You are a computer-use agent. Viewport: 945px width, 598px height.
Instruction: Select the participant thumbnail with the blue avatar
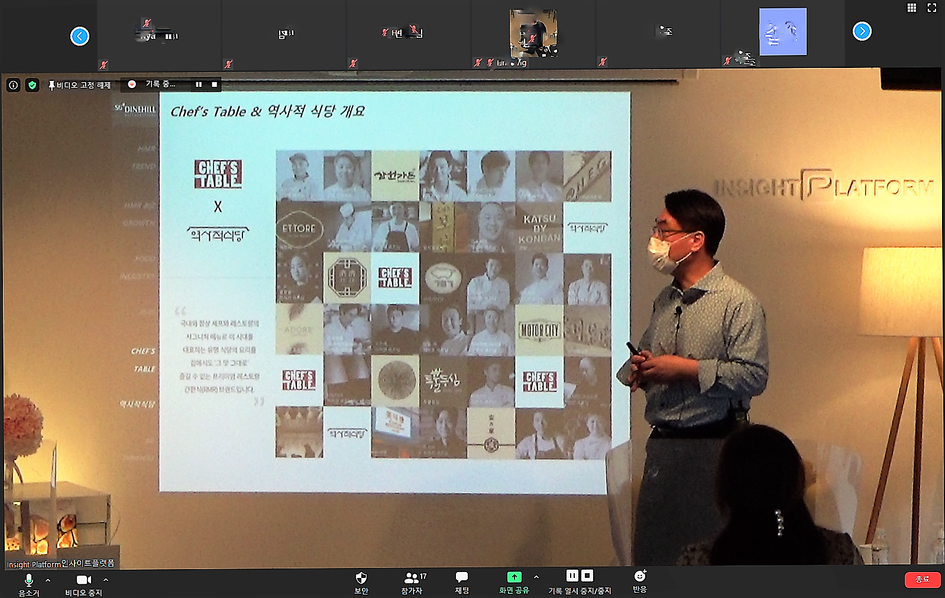(782, 32)
